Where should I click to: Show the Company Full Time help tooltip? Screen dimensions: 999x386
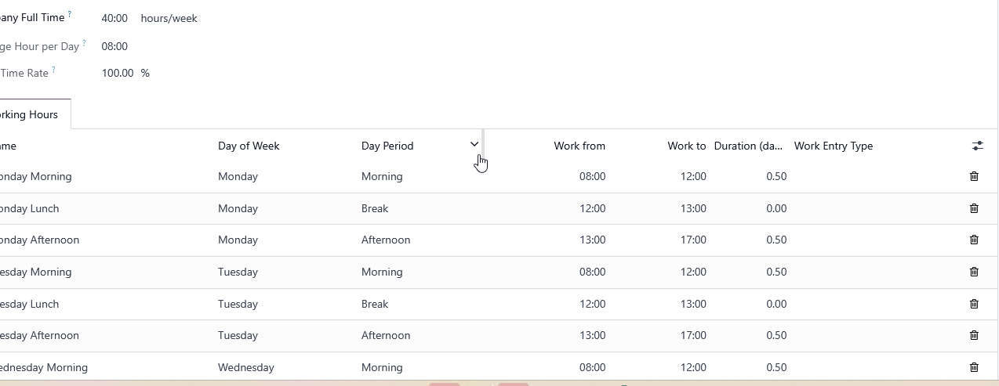(x=69, y=14)
